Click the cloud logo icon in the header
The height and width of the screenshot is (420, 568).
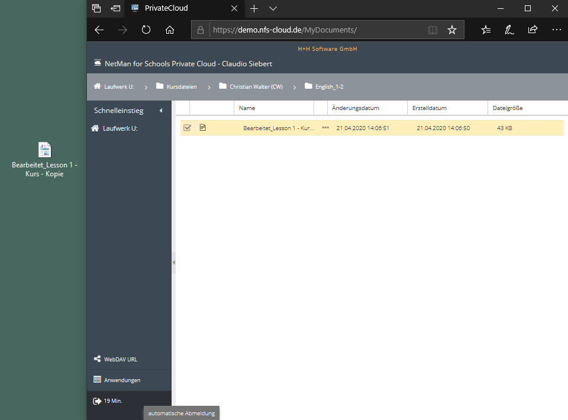pos(98,63)
